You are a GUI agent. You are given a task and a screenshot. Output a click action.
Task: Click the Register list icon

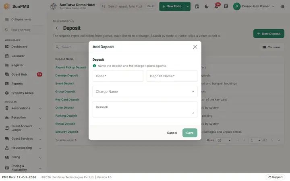(x=7, y=65)
